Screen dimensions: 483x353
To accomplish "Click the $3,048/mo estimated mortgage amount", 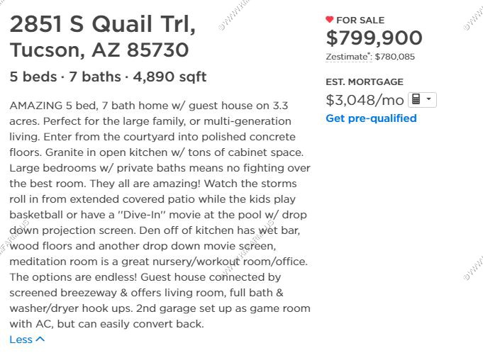I will [x=365, y=100].
